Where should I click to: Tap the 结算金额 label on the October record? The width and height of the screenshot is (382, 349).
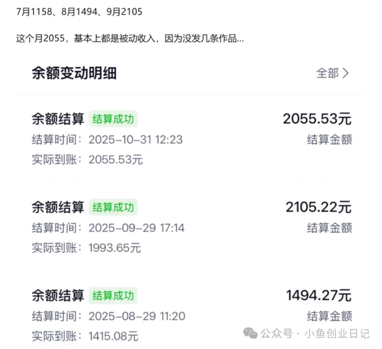329,140
